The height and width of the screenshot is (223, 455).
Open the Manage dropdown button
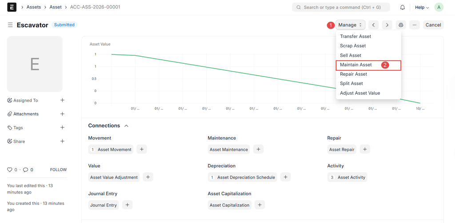coord(350,25)
